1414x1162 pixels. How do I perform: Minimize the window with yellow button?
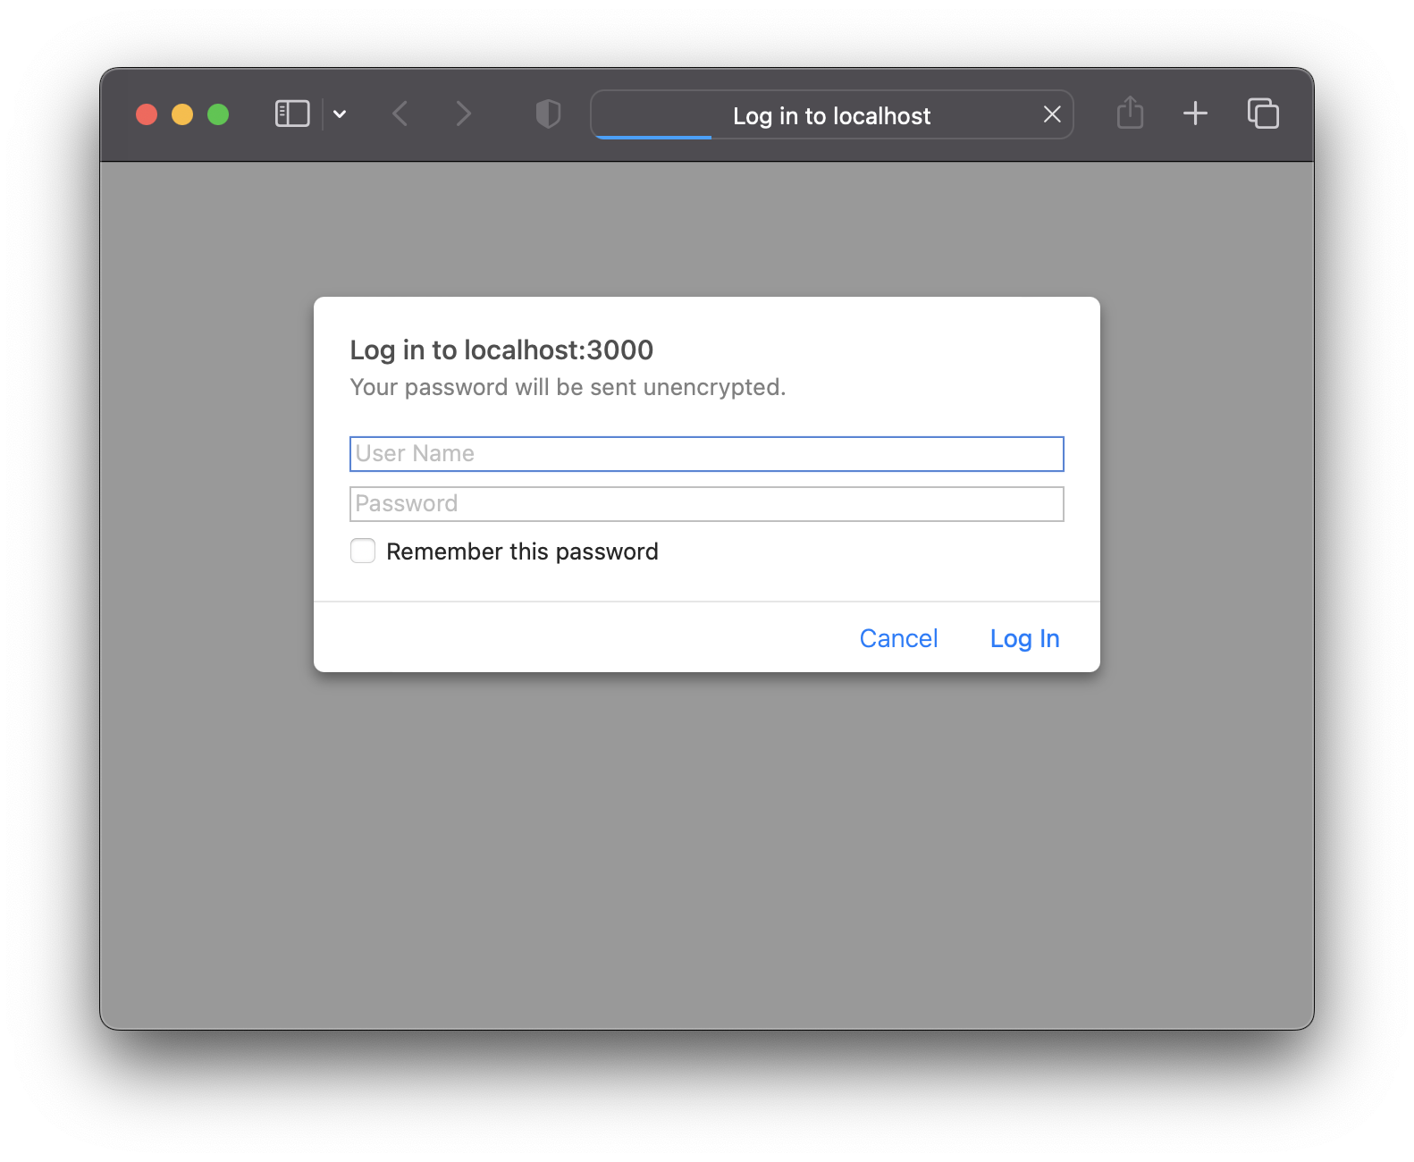(x=182, y=114)
